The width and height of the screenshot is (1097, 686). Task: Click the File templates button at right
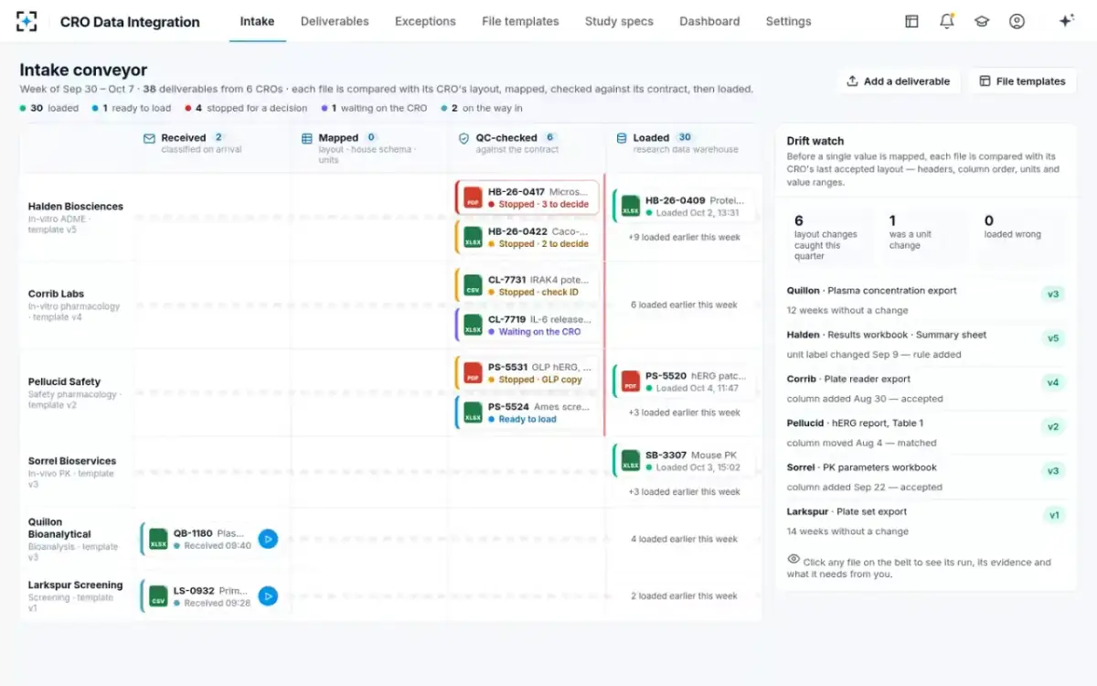click(x=1022, y=81)
